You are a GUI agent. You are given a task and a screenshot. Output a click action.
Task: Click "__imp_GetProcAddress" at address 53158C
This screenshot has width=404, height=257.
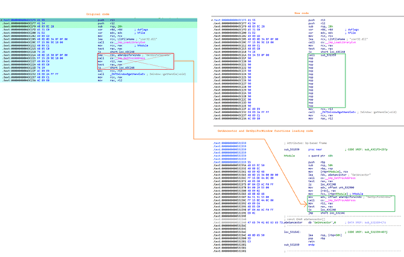tap(340, 200)
